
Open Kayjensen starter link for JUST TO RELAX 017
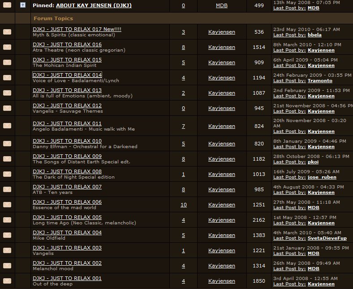(222, 32)
